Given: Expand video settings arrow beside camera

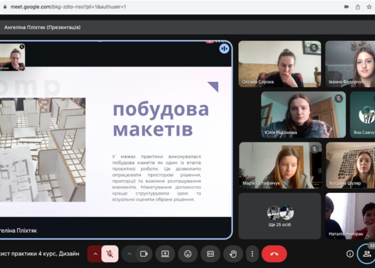Looking at the screenshot, I should coord(129,254).
